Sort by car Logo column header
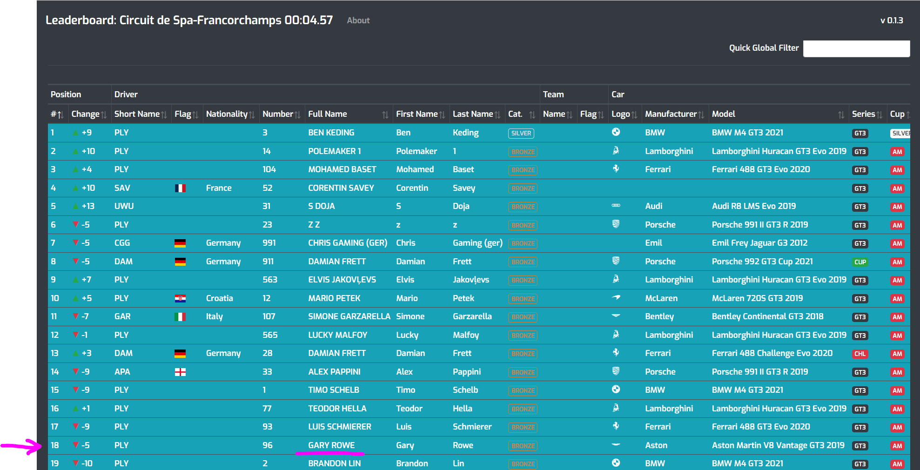Viewport: 920px width, 470px height. (624, 114)
